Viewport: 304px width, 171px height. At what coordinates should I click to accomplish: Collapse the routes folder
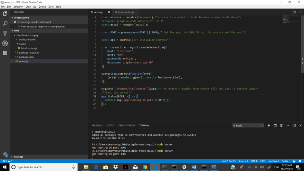pyautogui.click(x=17, y=44)
